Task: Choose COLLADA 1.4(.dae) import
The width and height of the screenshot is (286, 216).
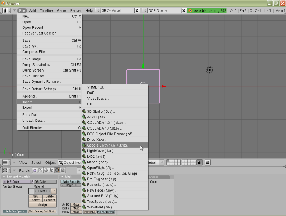Action: point(115,128)
